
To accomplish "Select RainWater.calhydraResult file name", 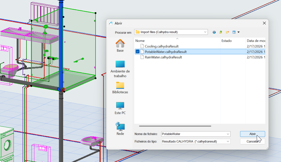I will click(163, 57).
